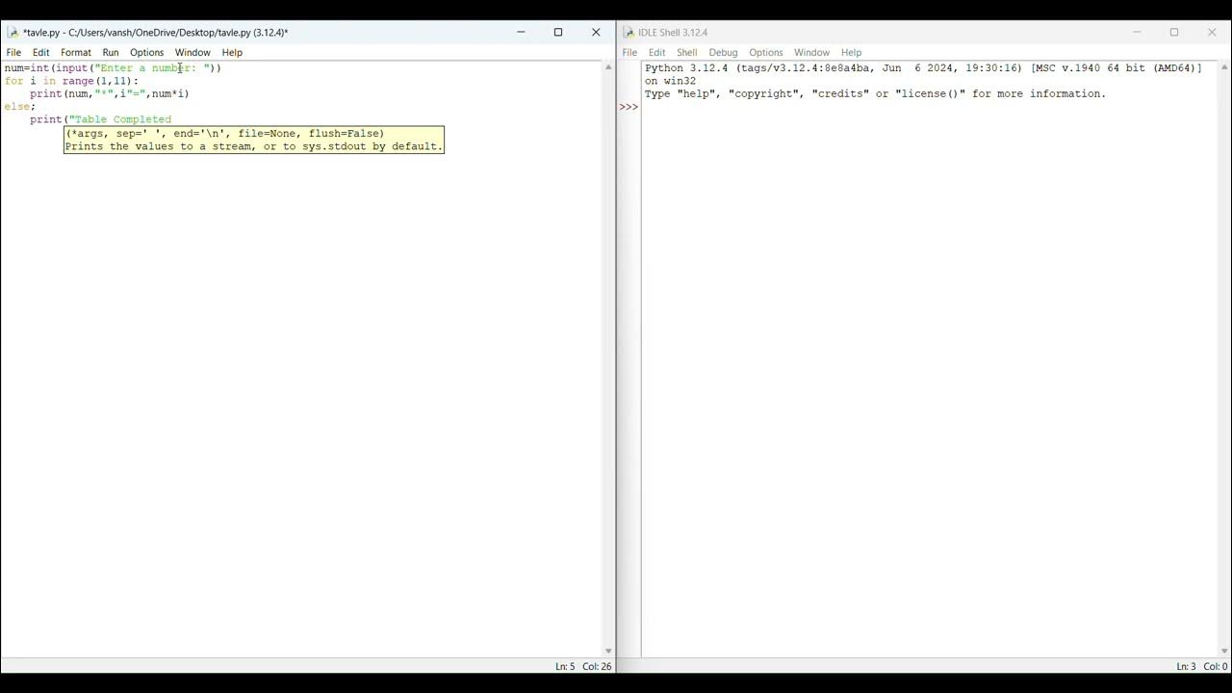Minimize the tavle.py editor window
Viewport: 1232px width, 693px height.
pyautogui.click(x=521, y=32)
